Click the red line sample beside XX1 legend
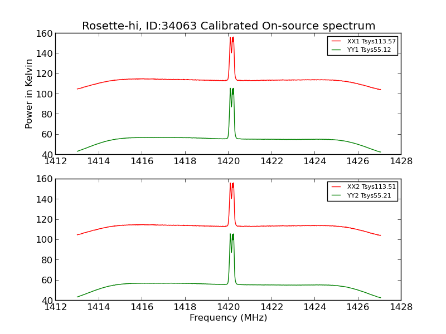Image resolution: width=446 pixels, height=334 pixels. 336,41
